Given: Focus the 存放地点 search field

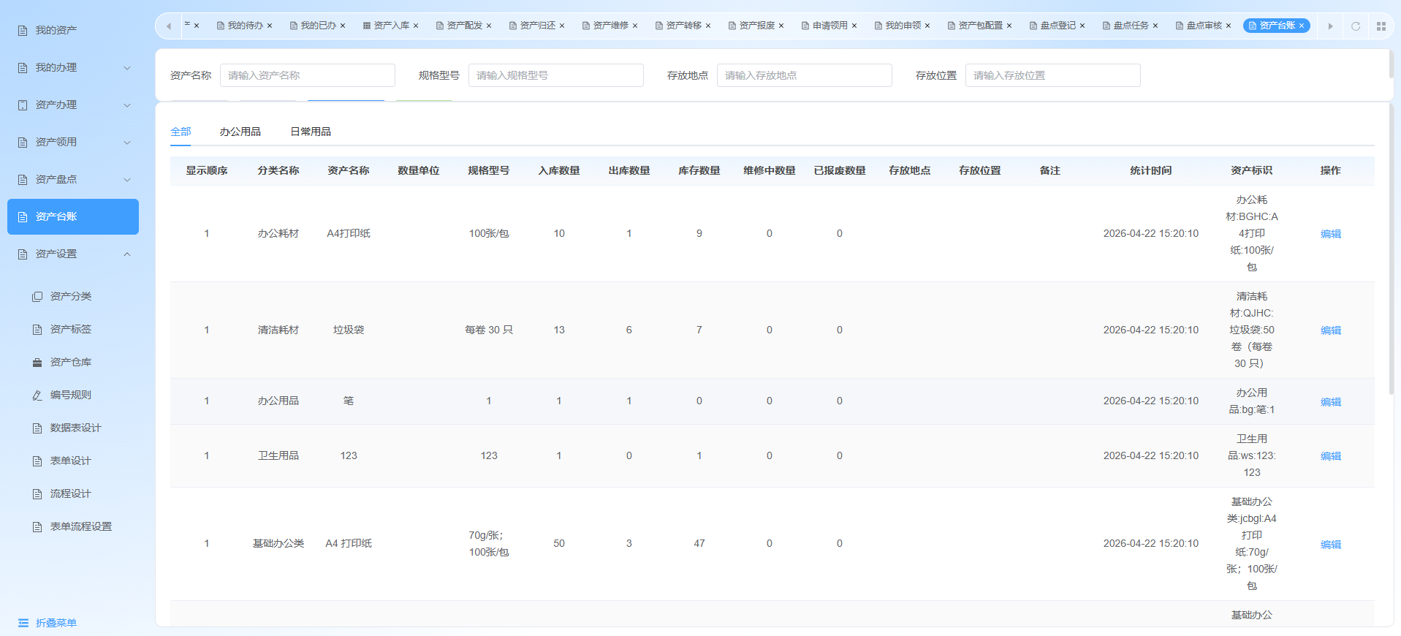Looking at the screenshot, I should click(805, 75).
